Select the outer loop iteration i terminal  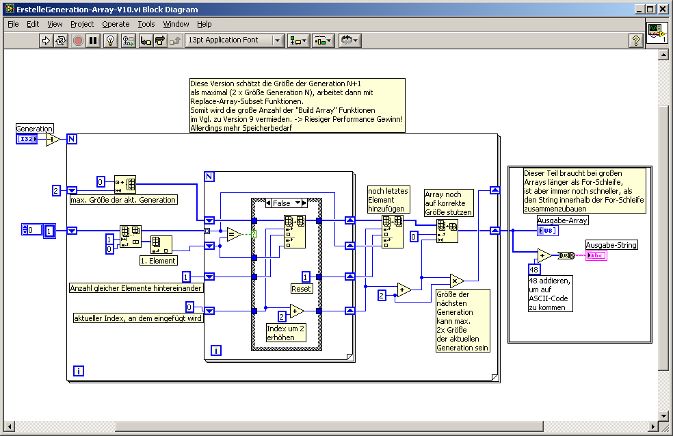(x=78, y=371)
